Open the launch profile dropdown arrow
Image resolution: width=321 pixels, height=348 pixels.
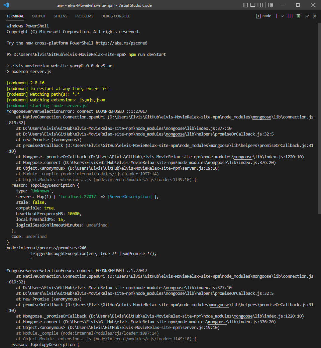tap(282, 16)
